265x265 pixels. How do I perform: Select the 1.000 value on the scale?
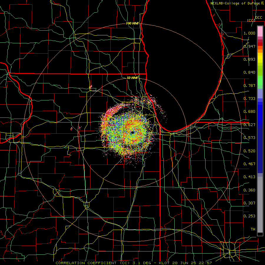[x=249, y=33]
